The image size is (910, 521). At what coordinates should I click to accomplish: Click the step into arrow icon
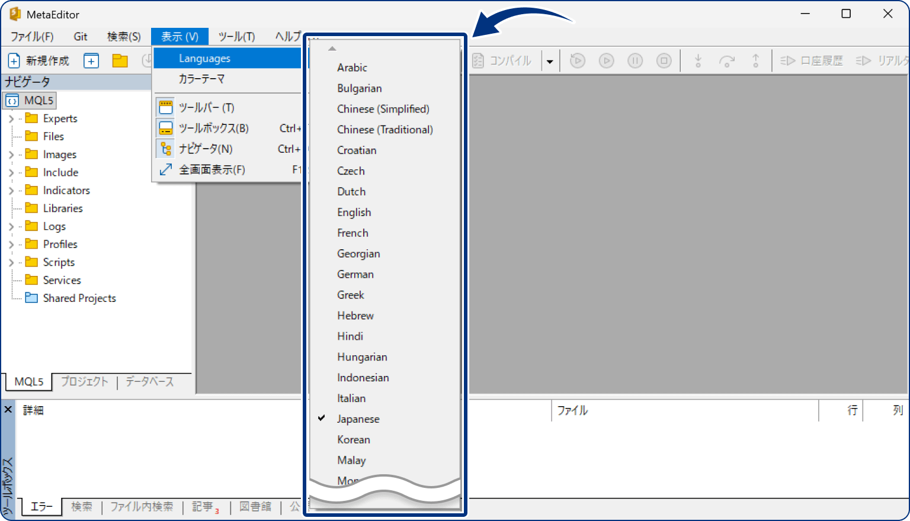(x=698, y=61)
